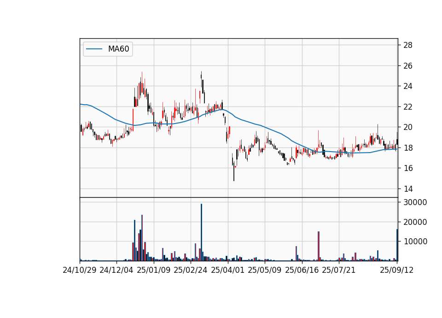The image size is (442, 318).
Task: Click the 25/06/16 date axis label
Action: click(x=302, y=270)
